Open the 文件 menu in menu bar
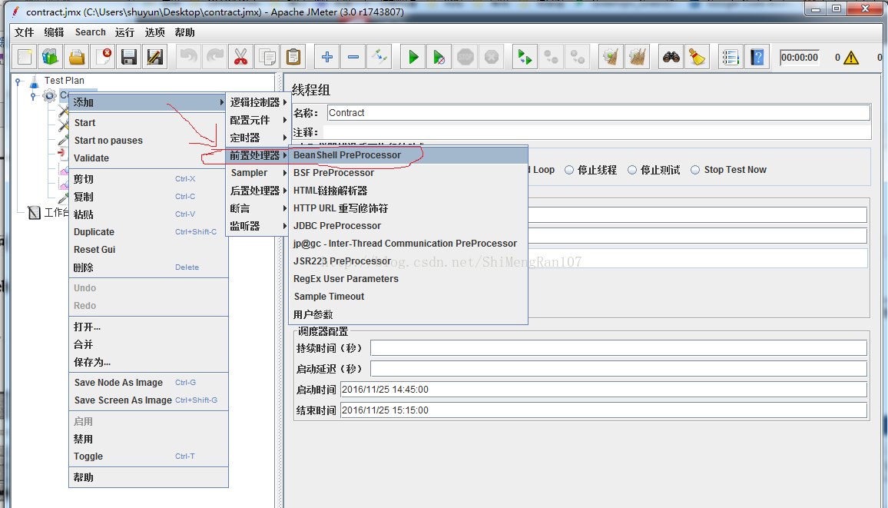The height and width of the screenshot is (508, 888). point(25,32)
